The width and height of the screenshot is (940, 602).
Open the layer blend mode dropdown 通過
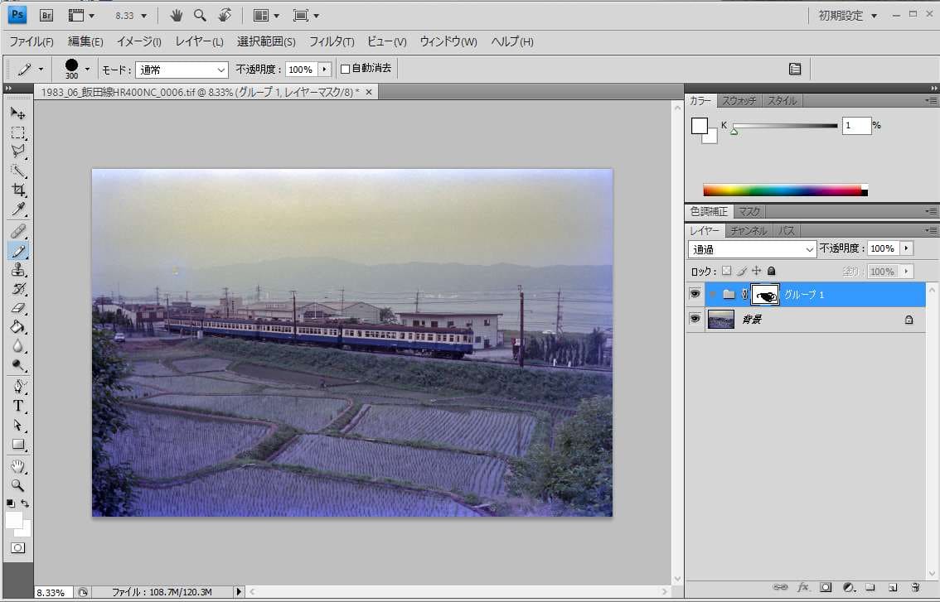pos(753,248)
